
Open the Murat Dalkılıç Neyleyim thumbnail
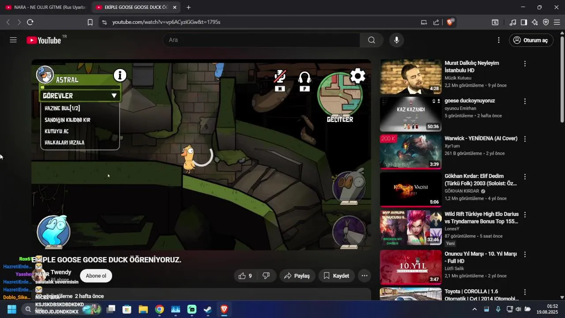(411, 76)
